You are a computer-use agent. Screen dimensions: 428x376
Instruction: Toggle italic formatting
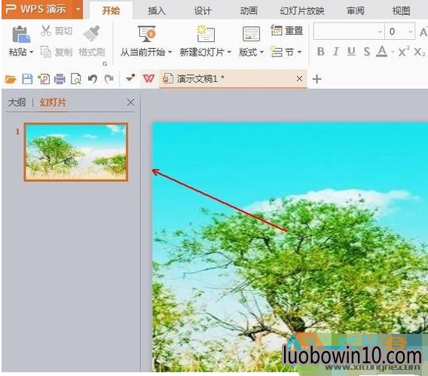point(336,51)
